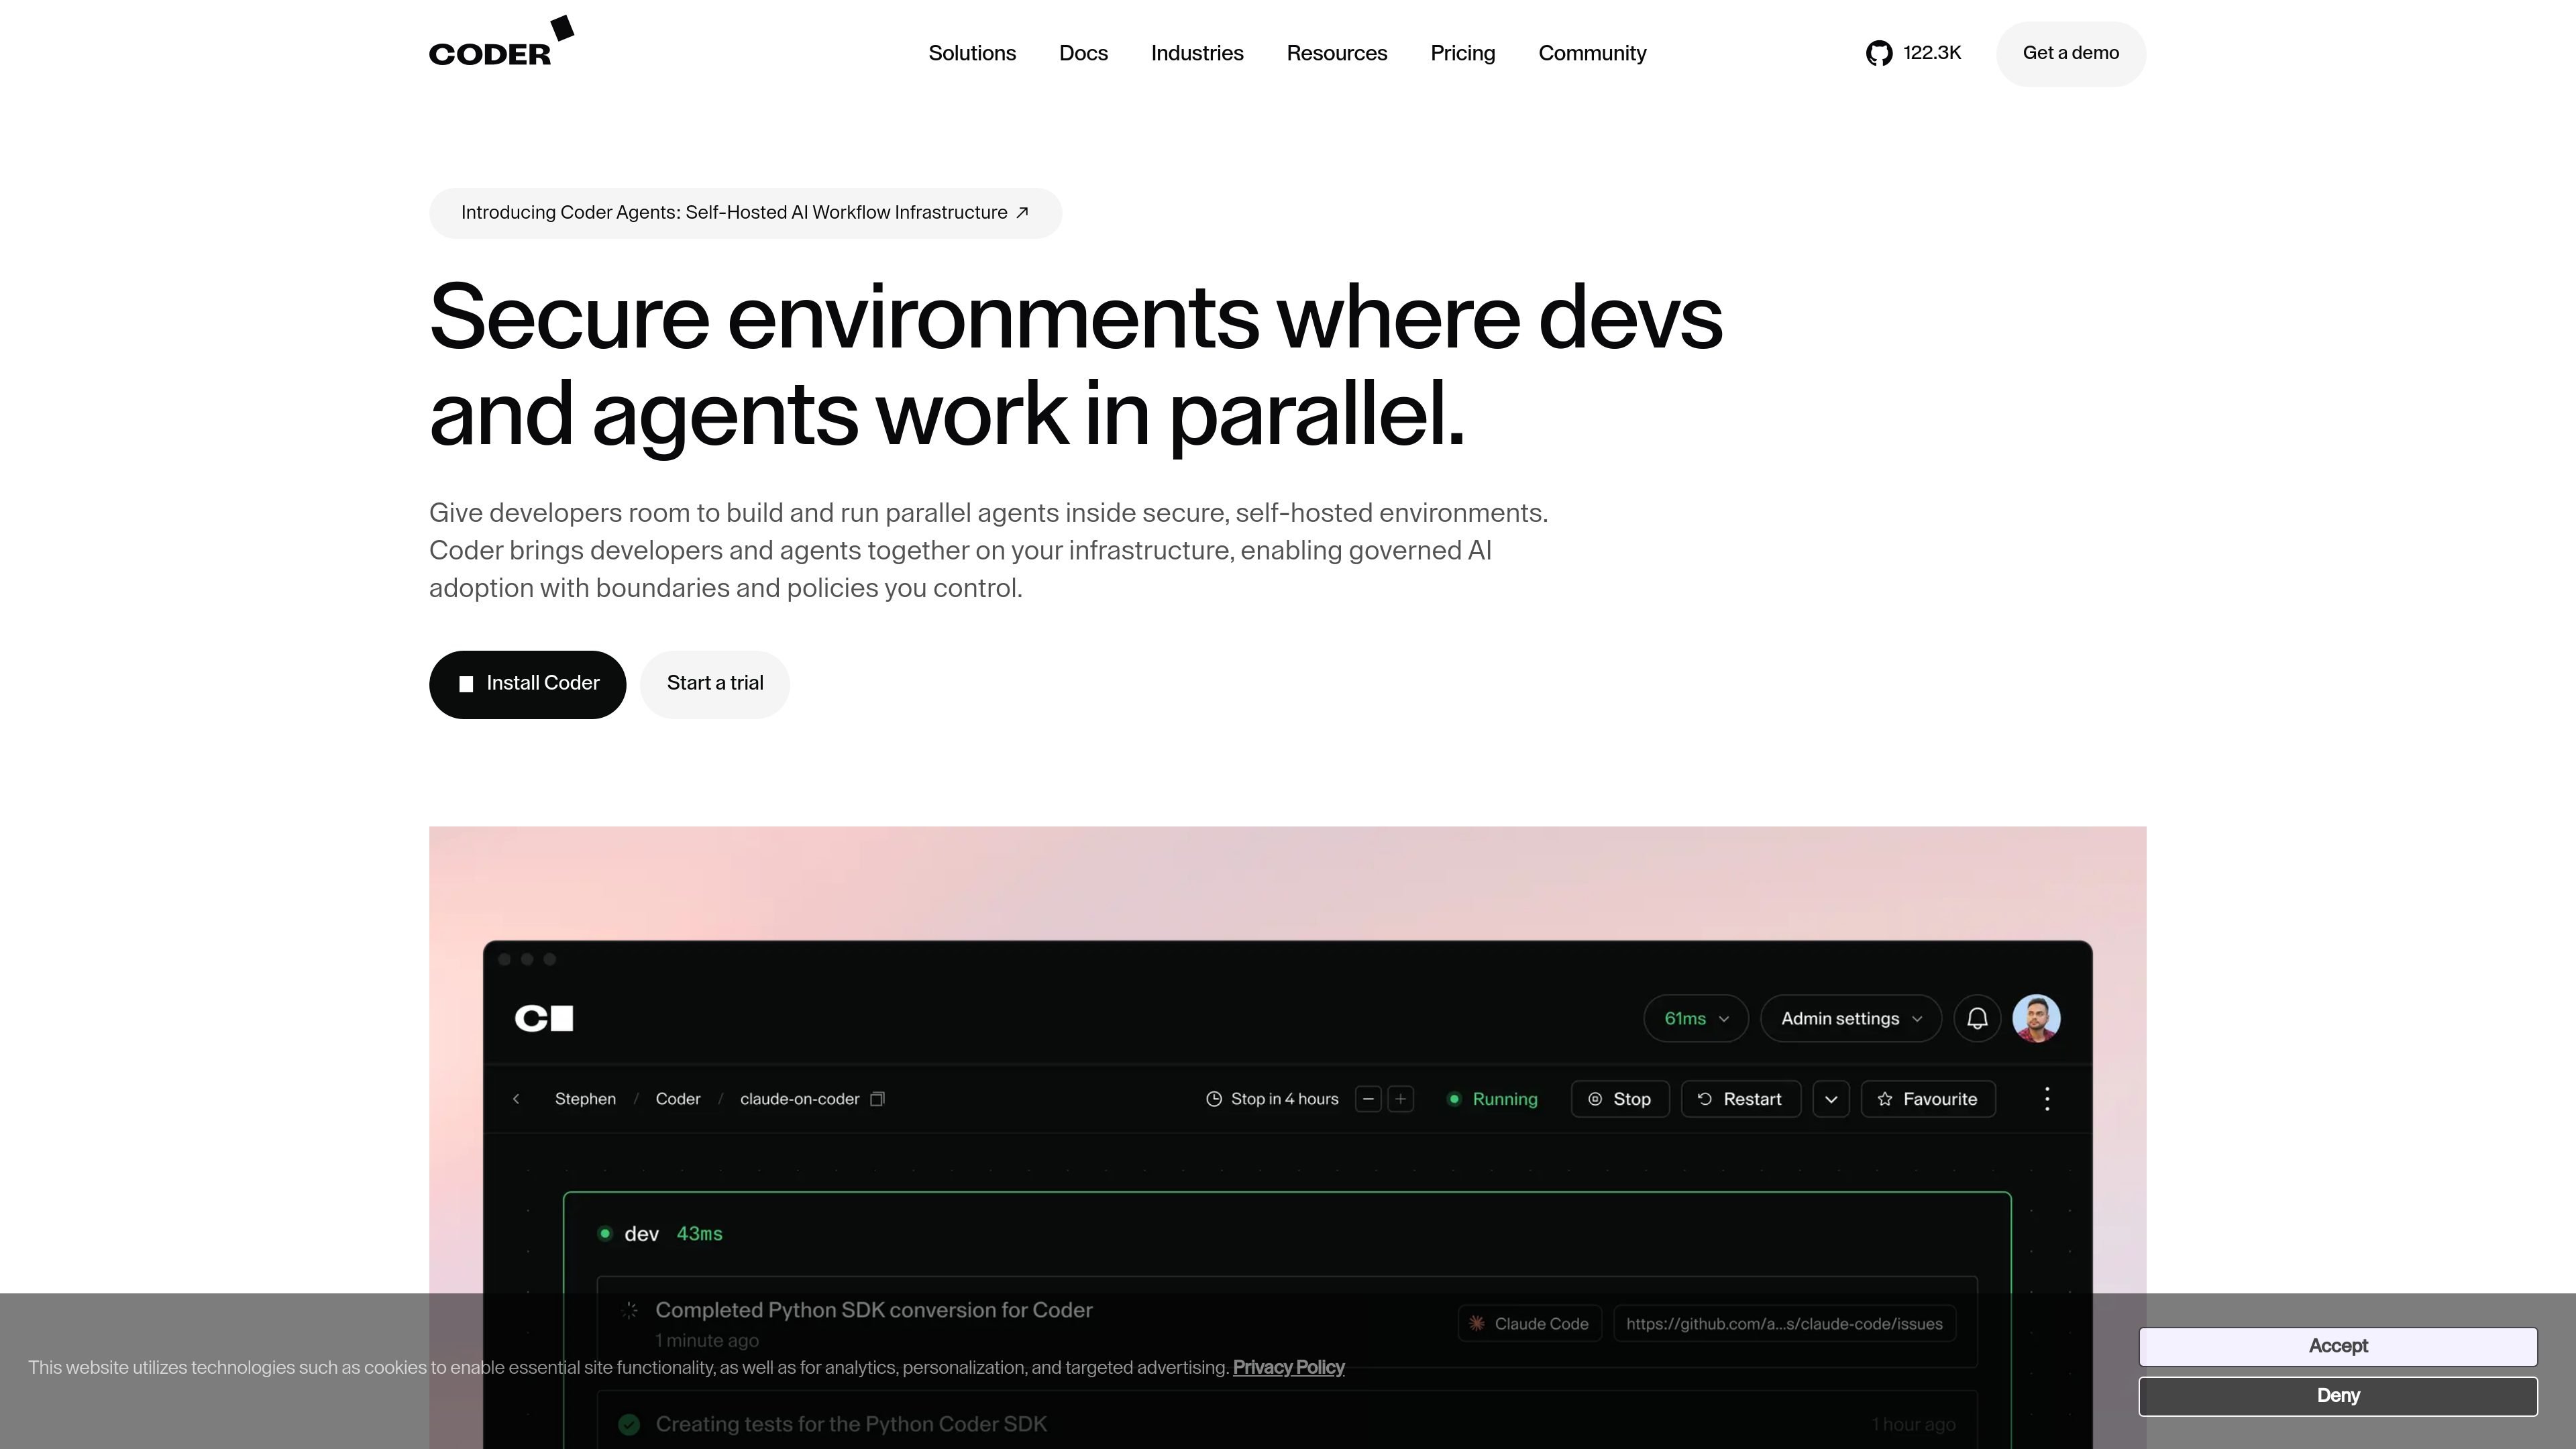
Task: Accept the cookies
Action: coord(2338,1346)
